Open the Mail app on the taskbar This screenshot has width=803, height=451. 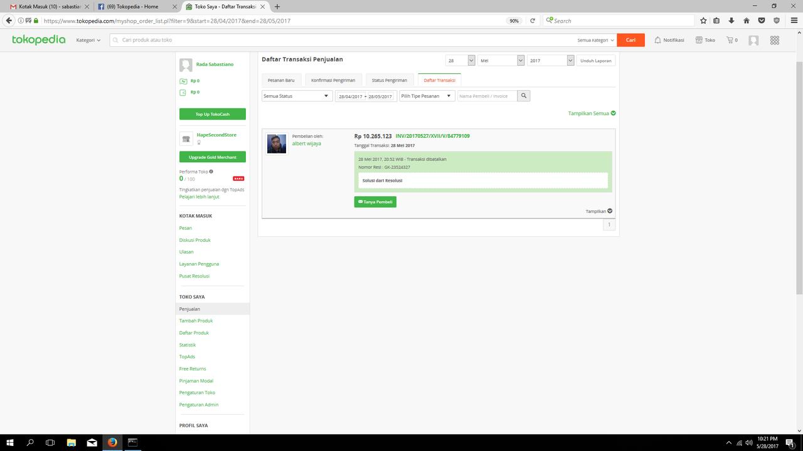[x=92, y=442]
